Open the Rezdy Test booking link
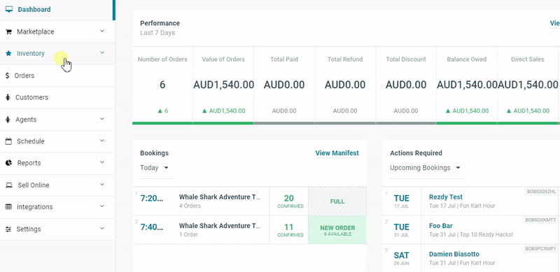The image size is (560, 272). 446,197
